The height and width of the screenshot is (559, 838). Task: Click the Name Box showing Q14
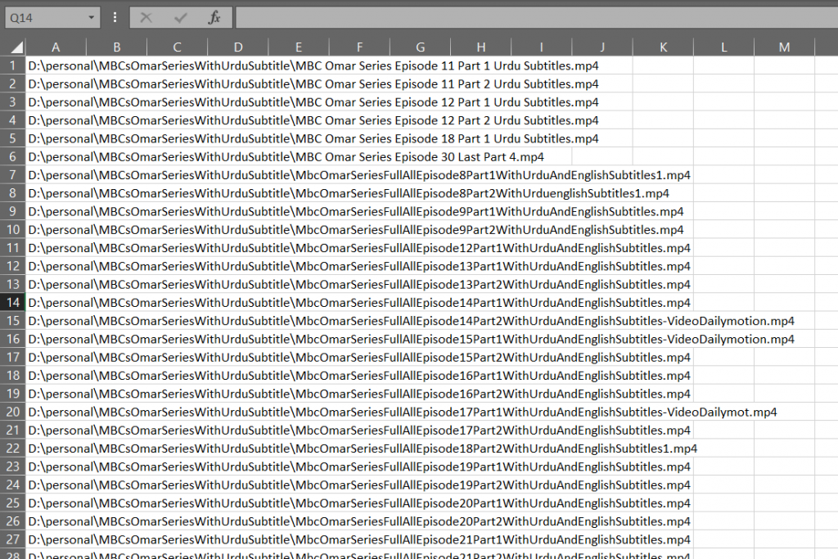tap(52, 18)
